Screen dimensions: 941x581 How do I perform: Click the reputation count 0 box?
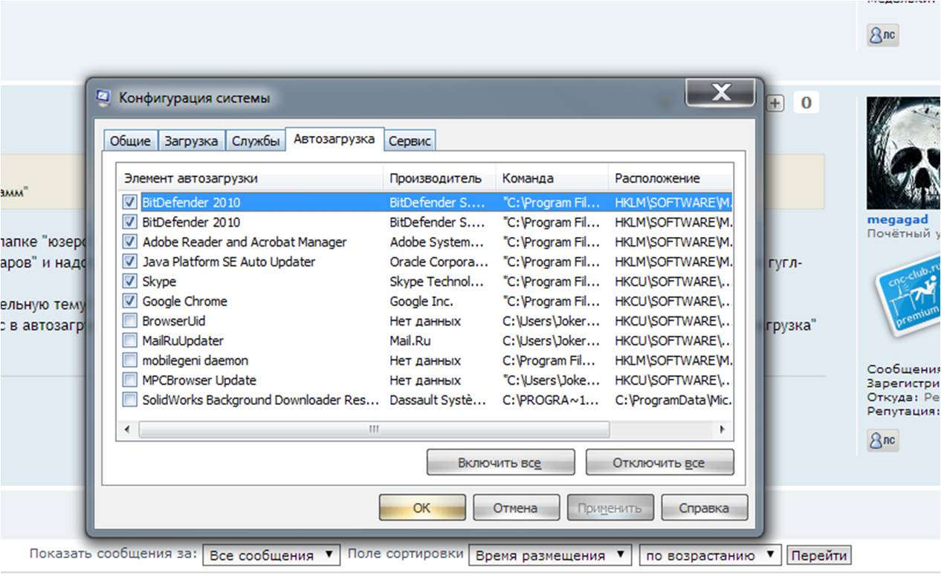[x=806, y=103]
